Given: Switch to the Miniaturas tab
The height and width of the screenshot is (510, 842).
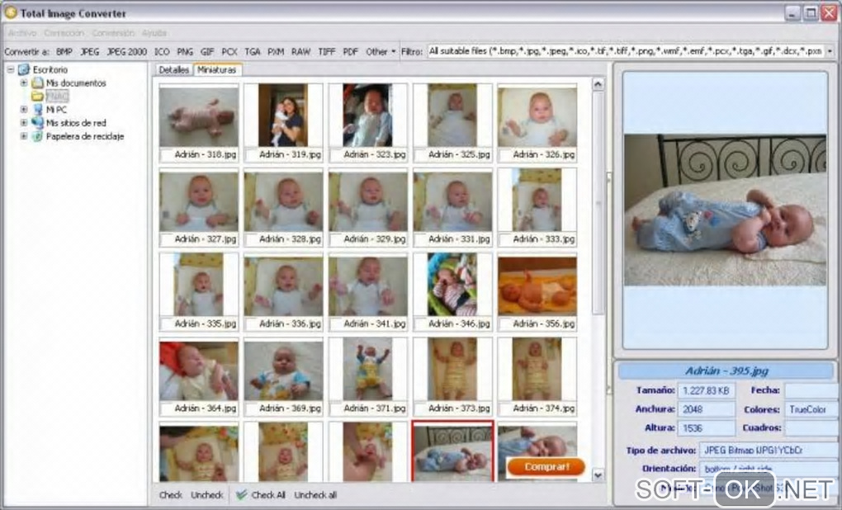Looking at the screenshot, I should point(217,70).
